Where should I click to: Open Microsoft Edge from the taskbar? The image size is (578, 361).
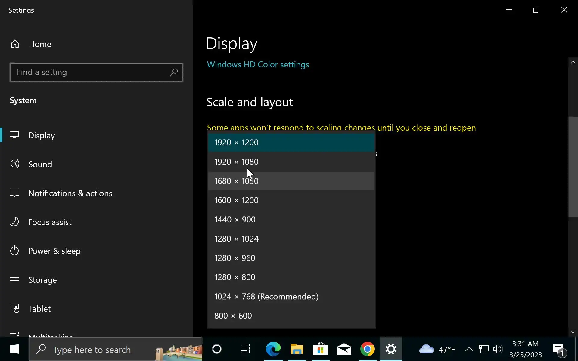click(273, 349)
